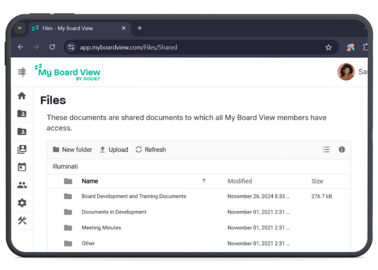Screen dimensions: 378x270
Task: Open the second folder sidebar icon below
Action: point(22,131)
